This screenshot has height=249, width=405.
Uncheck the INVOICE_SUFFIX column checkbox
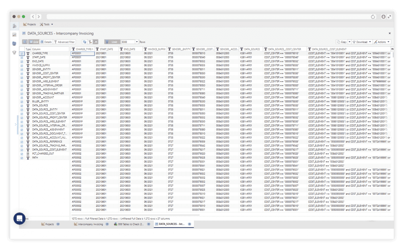click(21, 65)
